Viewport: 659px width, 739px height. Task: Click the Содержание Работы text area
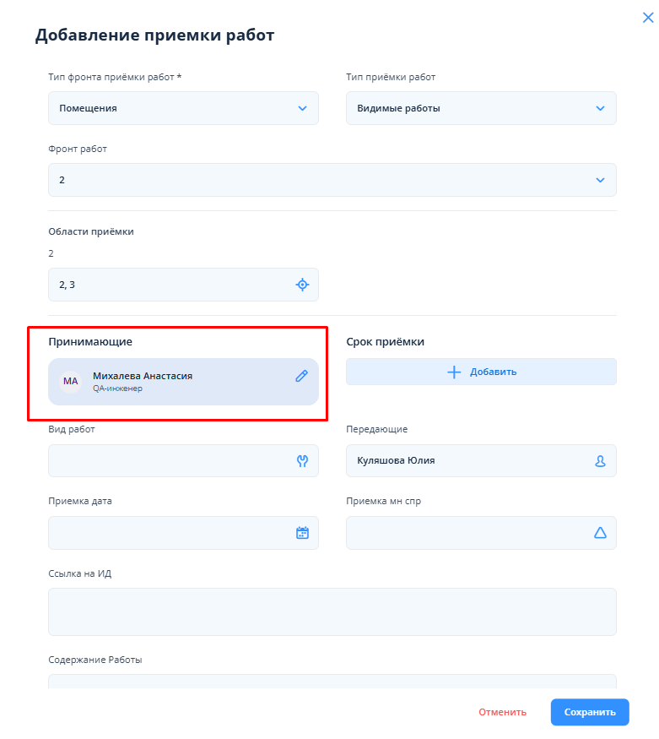332,682
